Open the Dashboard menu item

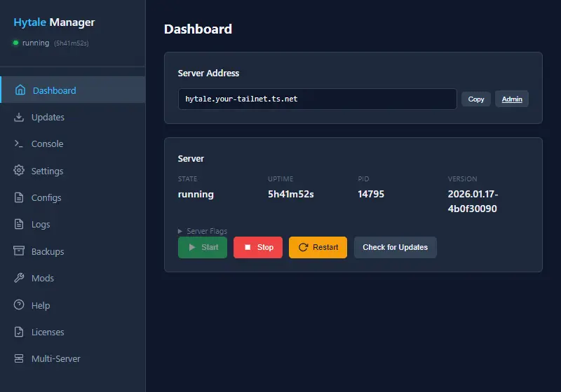pos(73,90)
